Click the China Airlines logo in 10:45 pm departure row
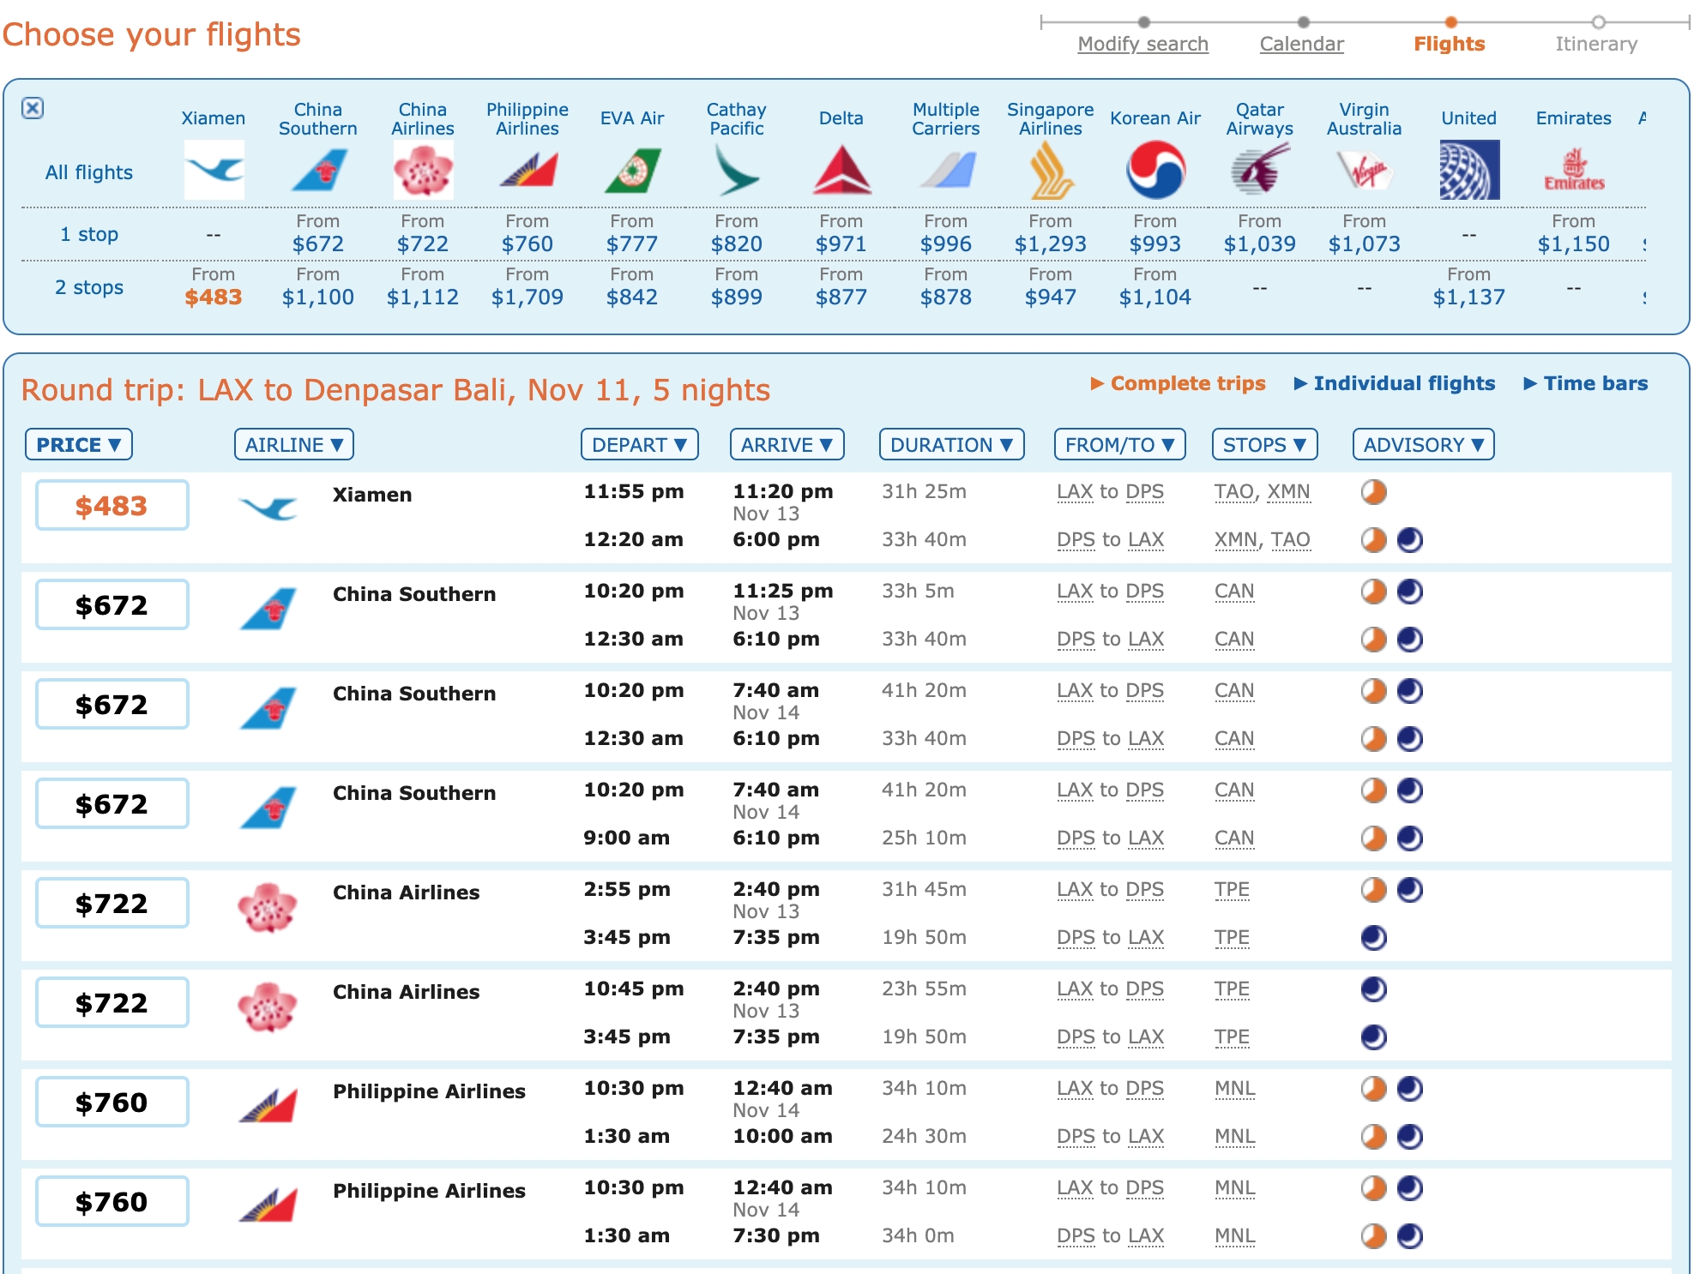 tap(268, 1007)
